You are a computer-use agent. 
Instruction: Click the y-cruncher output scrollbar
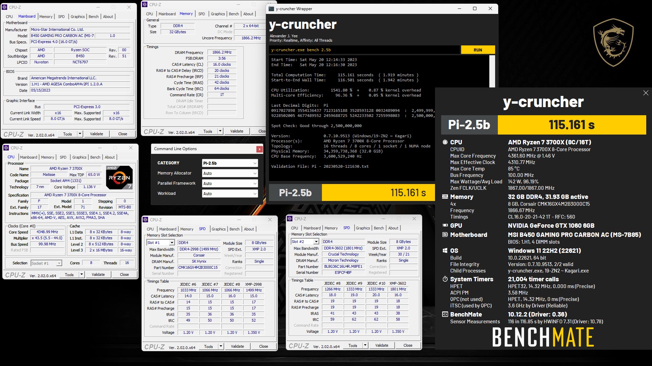(492, 71)
